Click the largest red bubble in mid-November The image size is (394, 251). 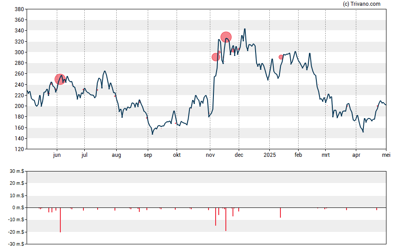click(x=226, y=37)
